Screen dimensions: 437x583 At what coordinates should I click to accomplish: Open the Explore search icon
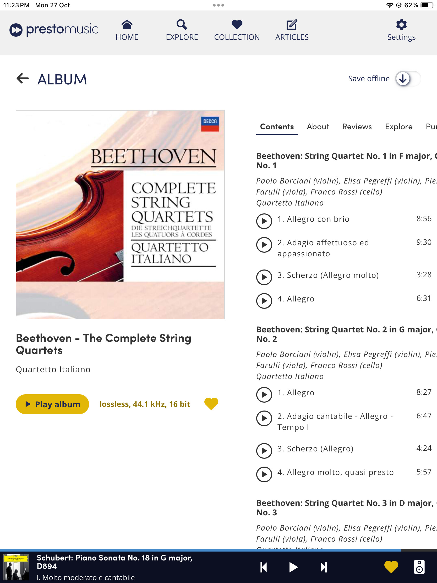tap(182, 25)
